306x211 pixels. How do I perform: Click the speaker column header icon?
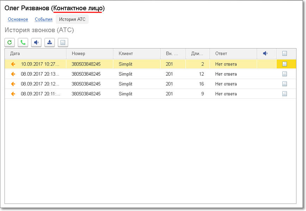click(266, 53)
